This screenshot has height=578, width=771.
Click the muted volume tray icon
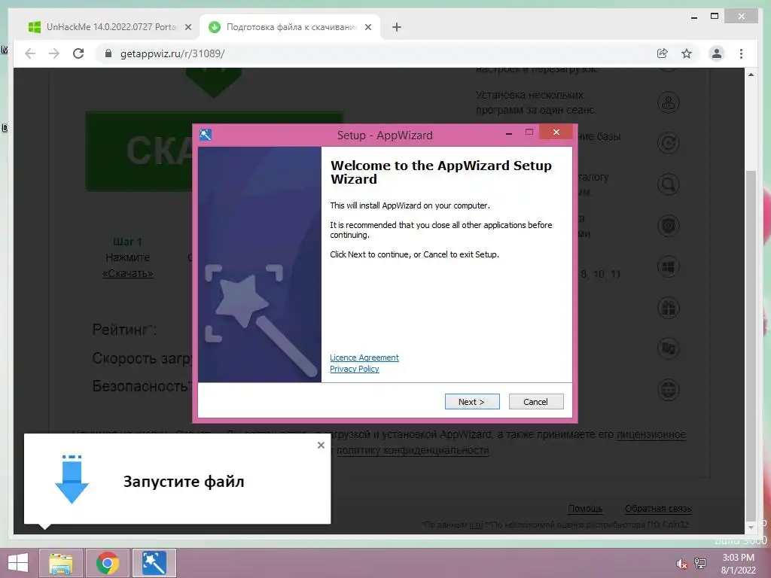coord(681,563)
